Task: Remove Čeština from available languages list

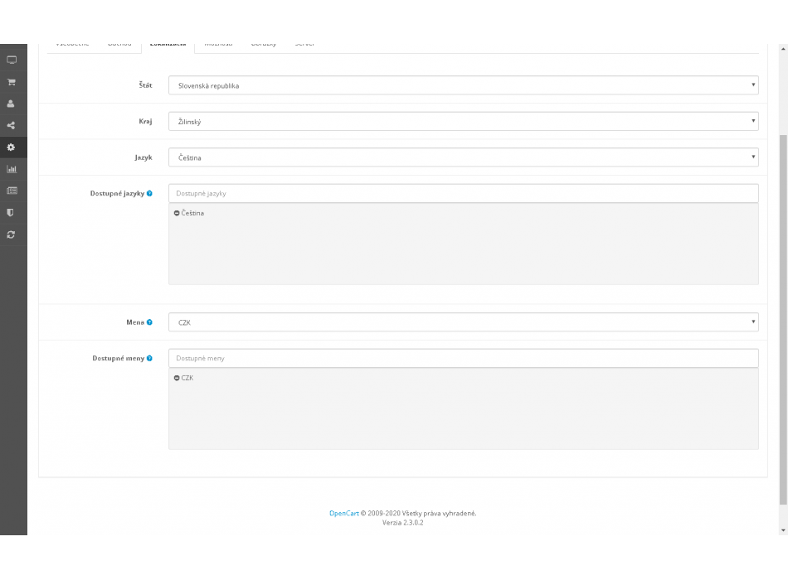Action: (177, 214)
